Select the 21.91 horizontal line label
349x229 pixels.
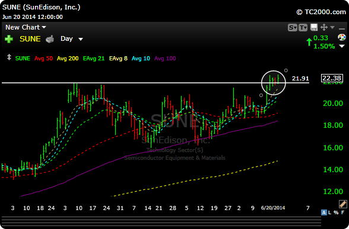tap(300, 78)
